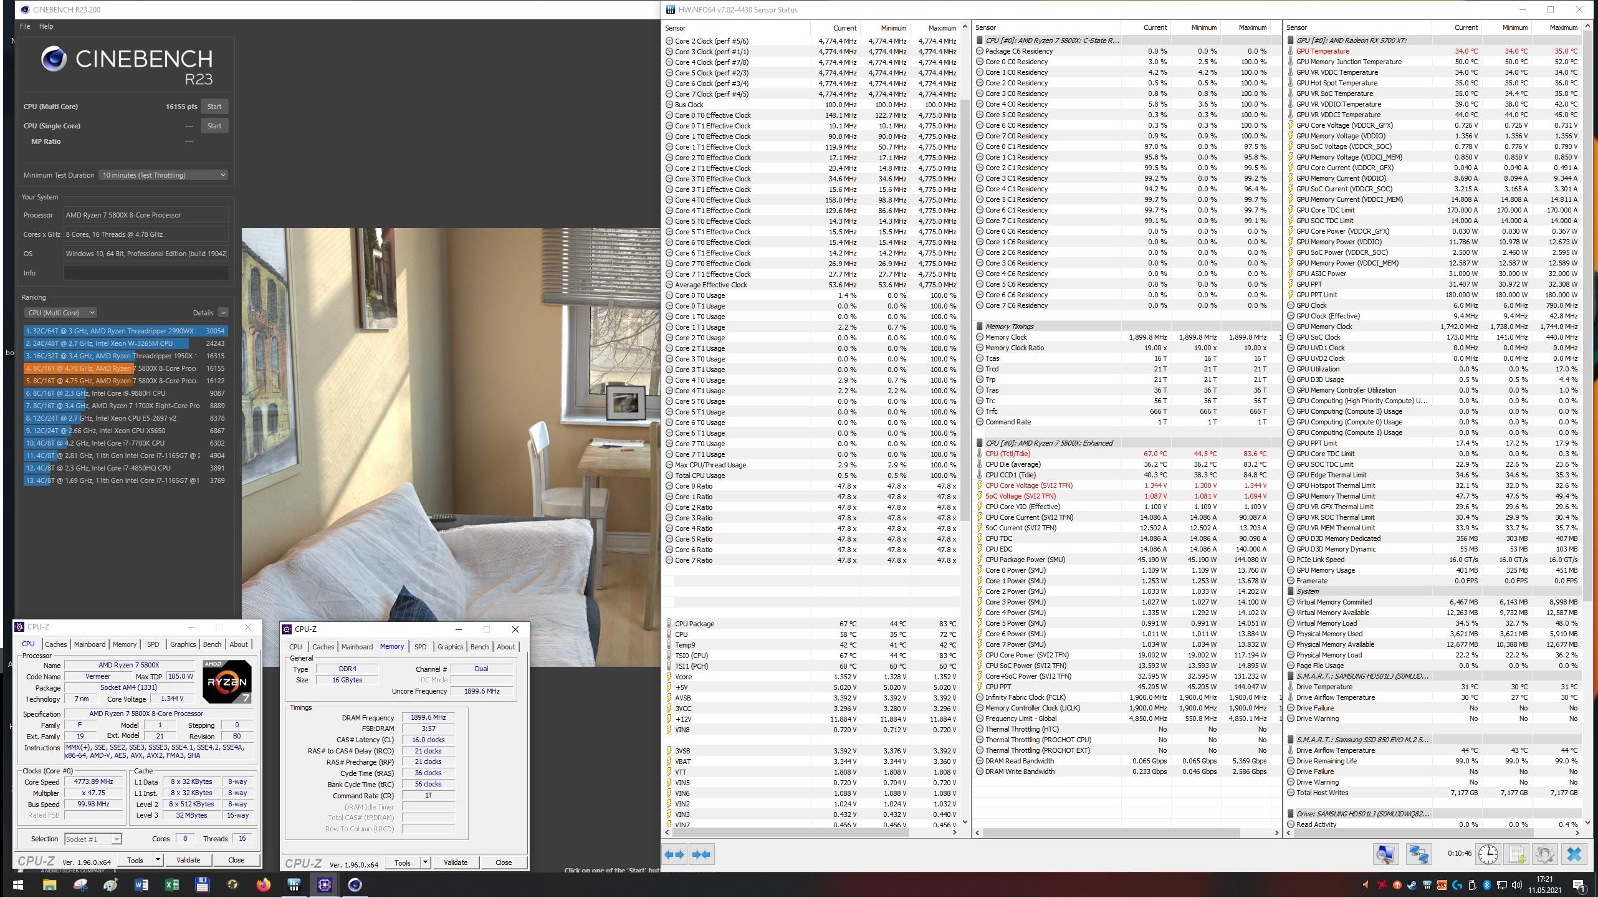The image size is (1598, 898).
Task: Click rendered room image in Cinebench
Action: coord(451,447)
